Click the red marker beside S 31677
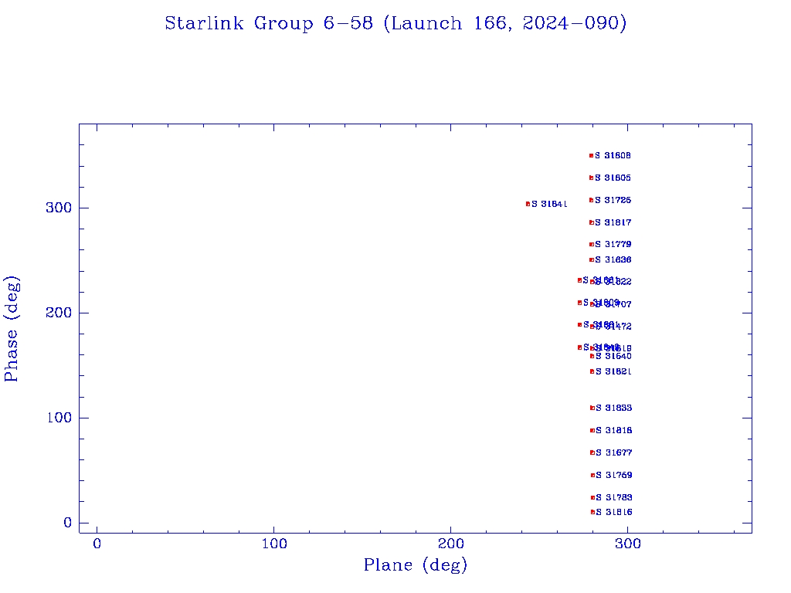This screenshot has width=791, height=593. [592, 452]
